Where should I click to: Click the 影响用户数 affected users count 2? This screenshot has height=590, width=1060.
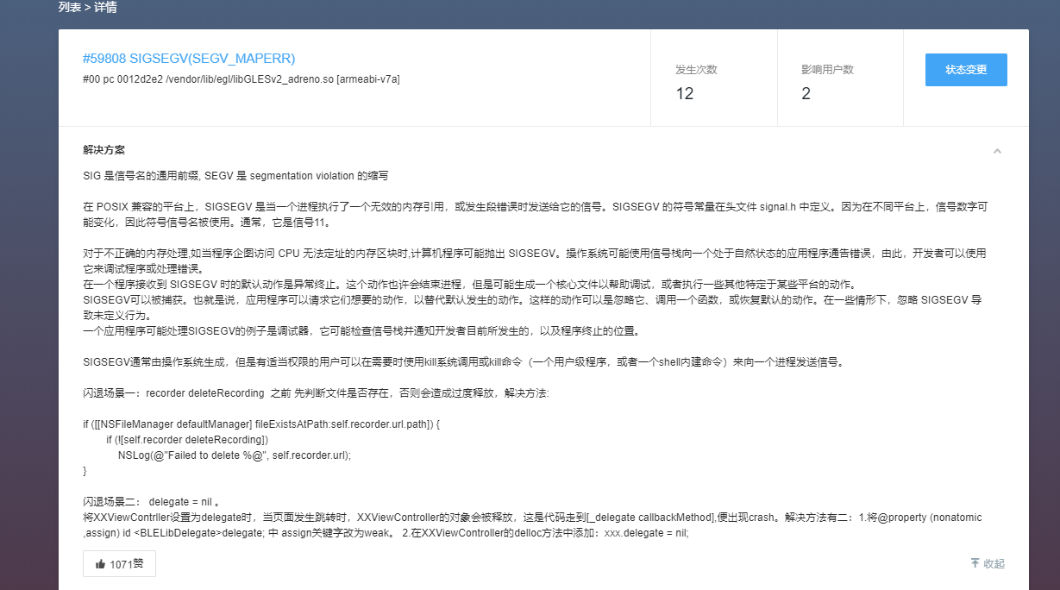[806, 93]
